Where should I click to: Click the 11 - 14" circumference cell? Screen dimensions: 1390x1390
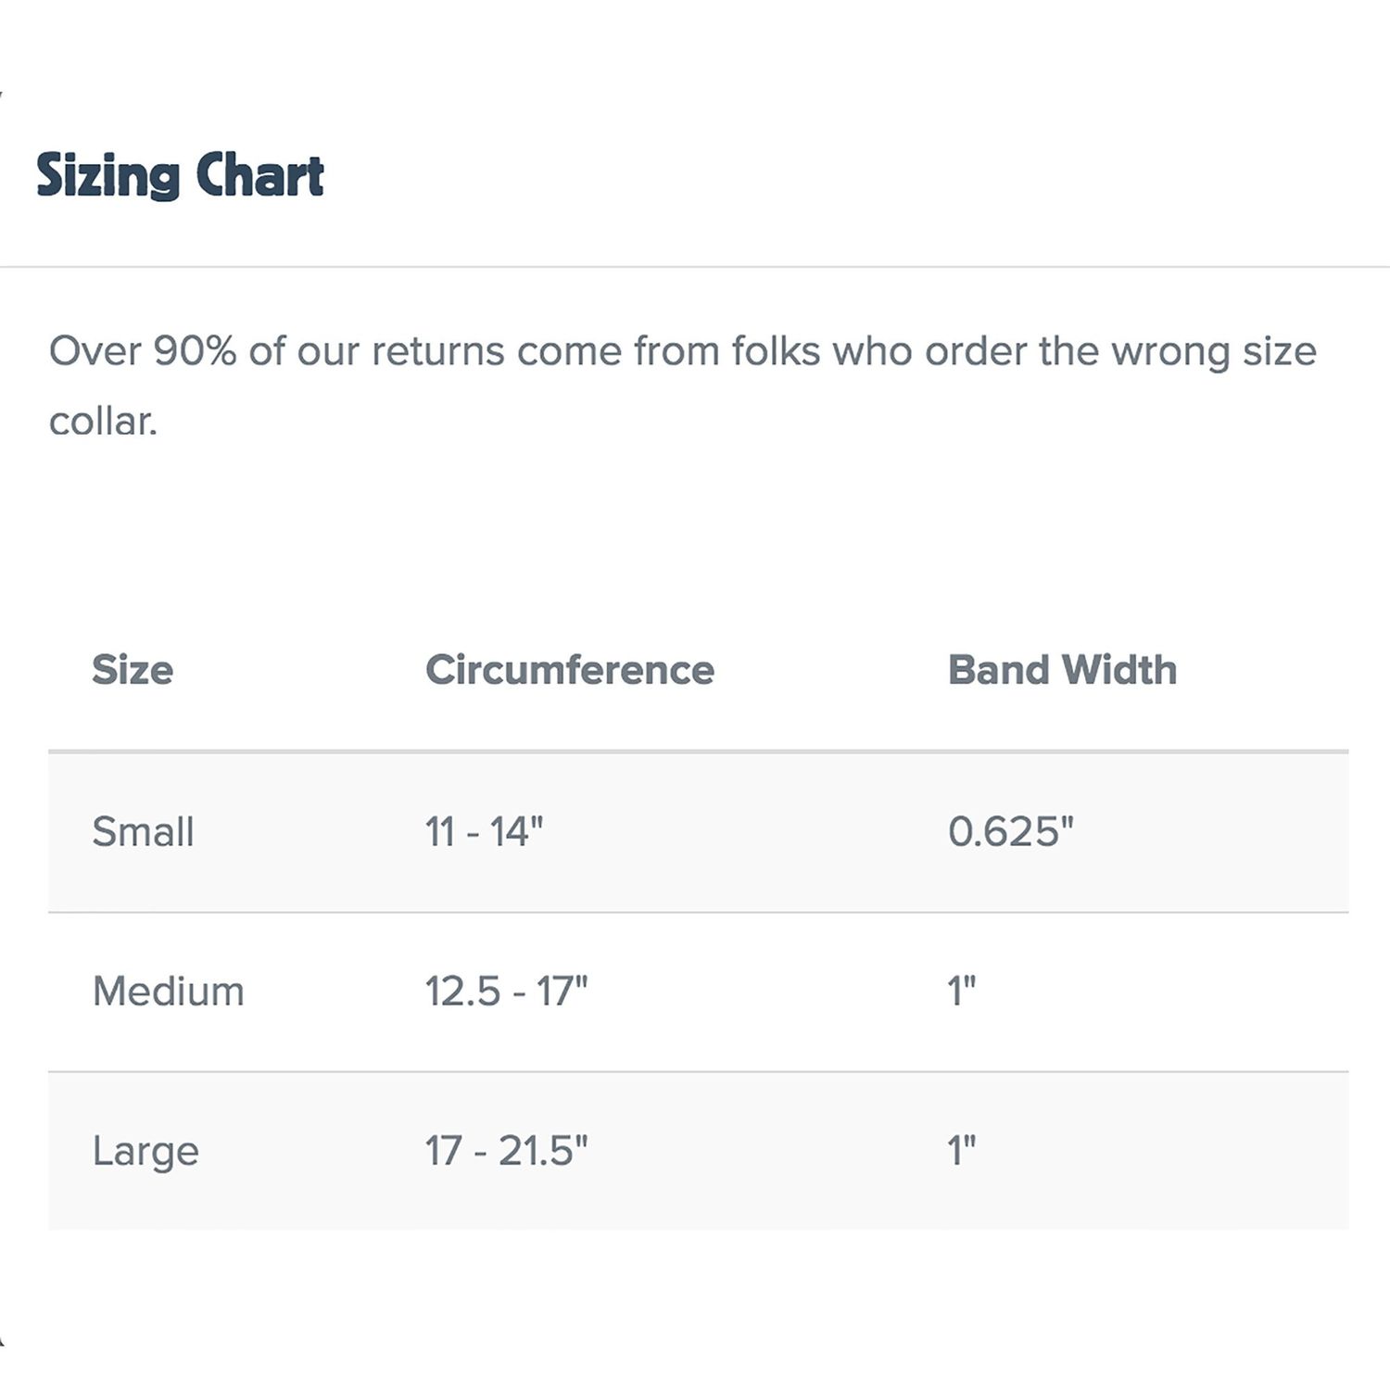tap(485, 831)
